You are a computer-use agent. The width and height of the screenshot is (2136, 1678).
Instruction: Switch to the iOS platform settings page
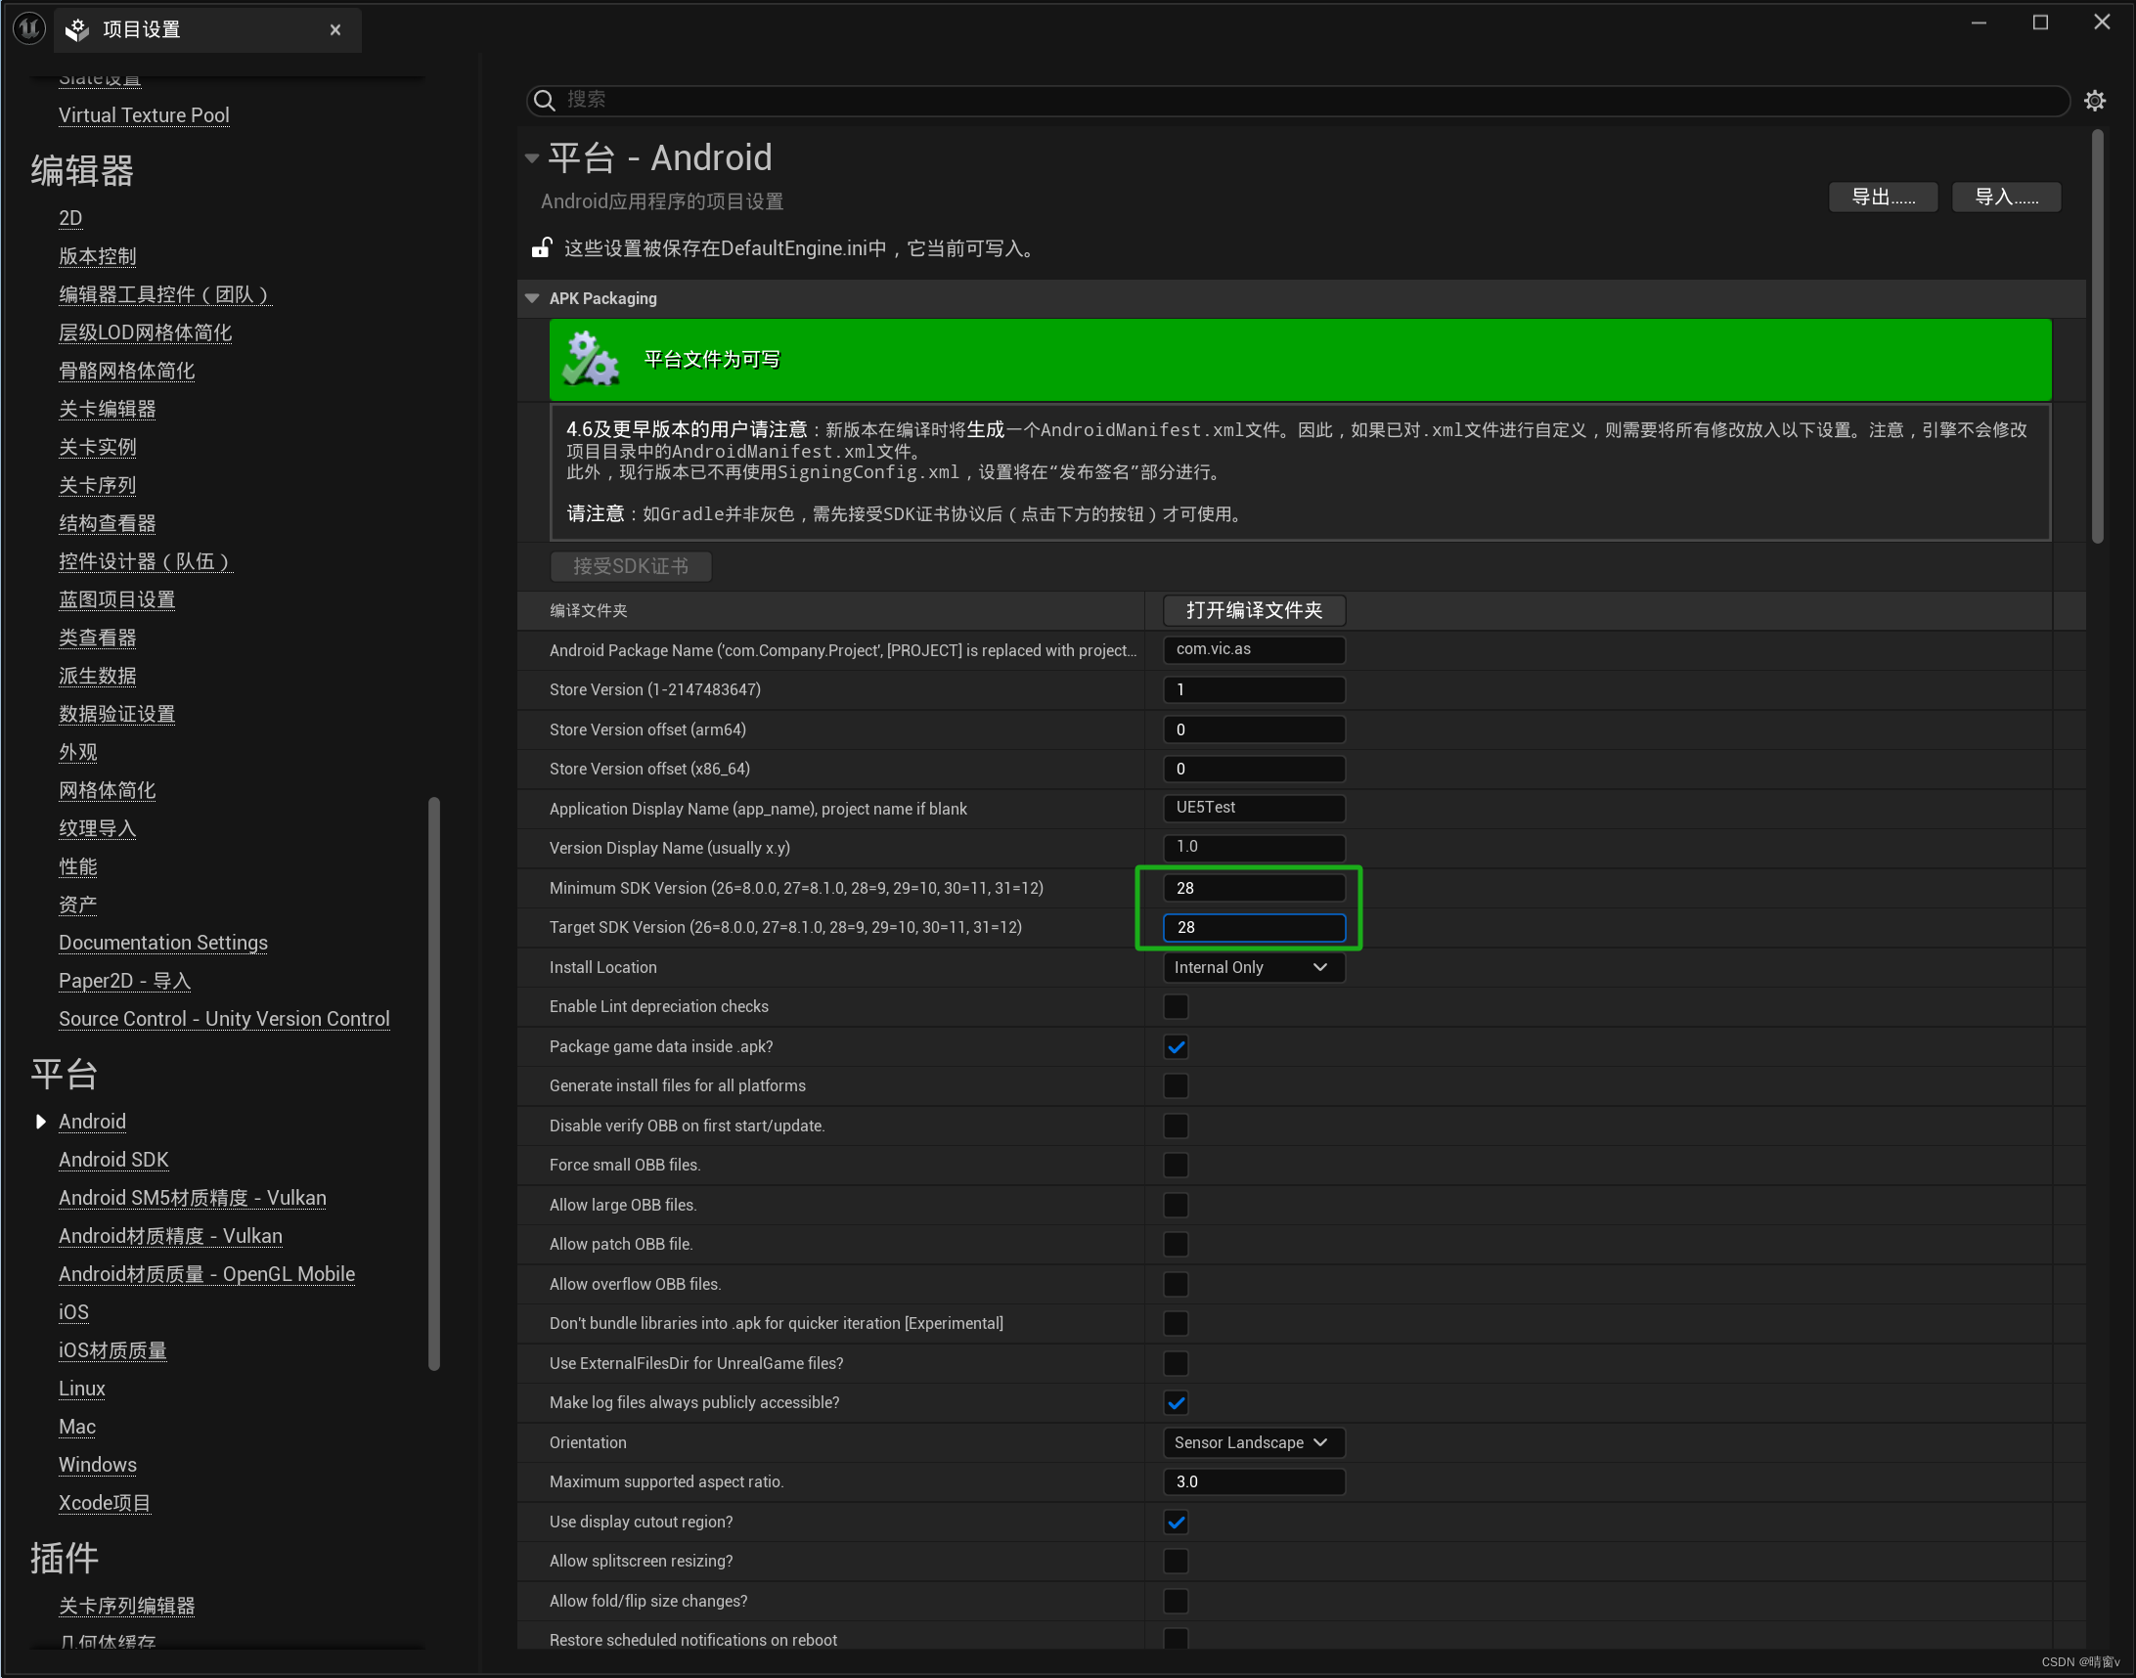[x=72, y=1311]
